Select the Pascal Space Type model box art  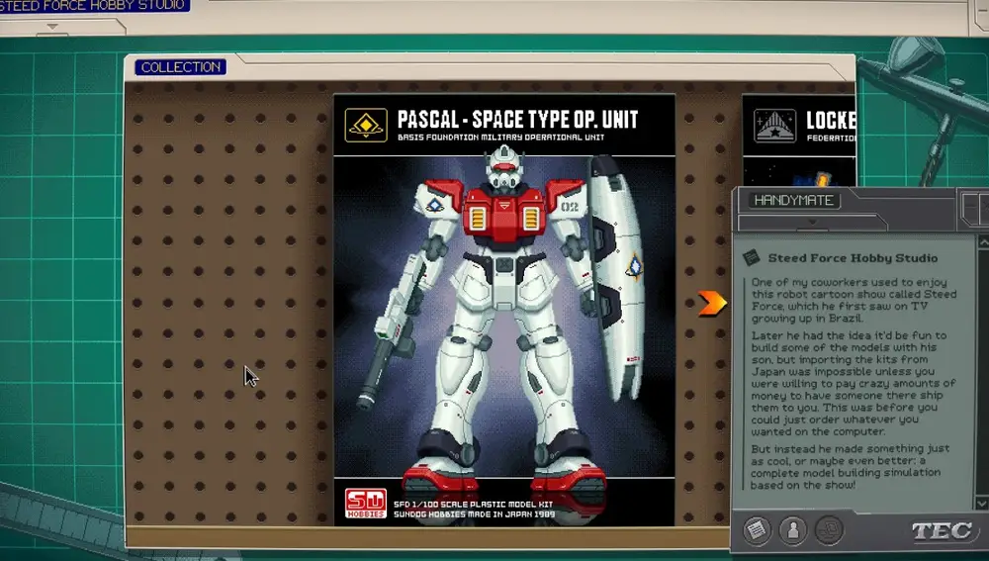504,317
